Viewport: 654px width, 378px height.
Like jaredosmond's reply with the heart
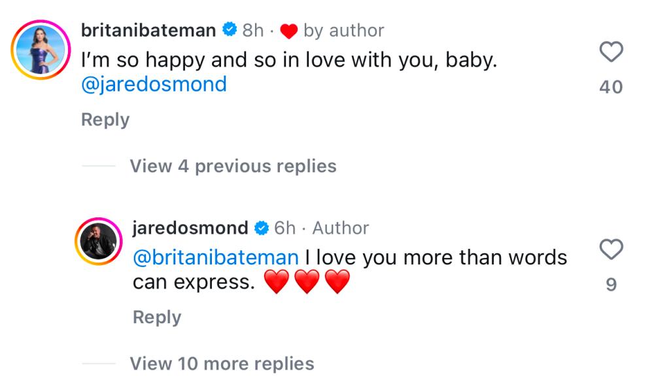click(x=611, y=250)
